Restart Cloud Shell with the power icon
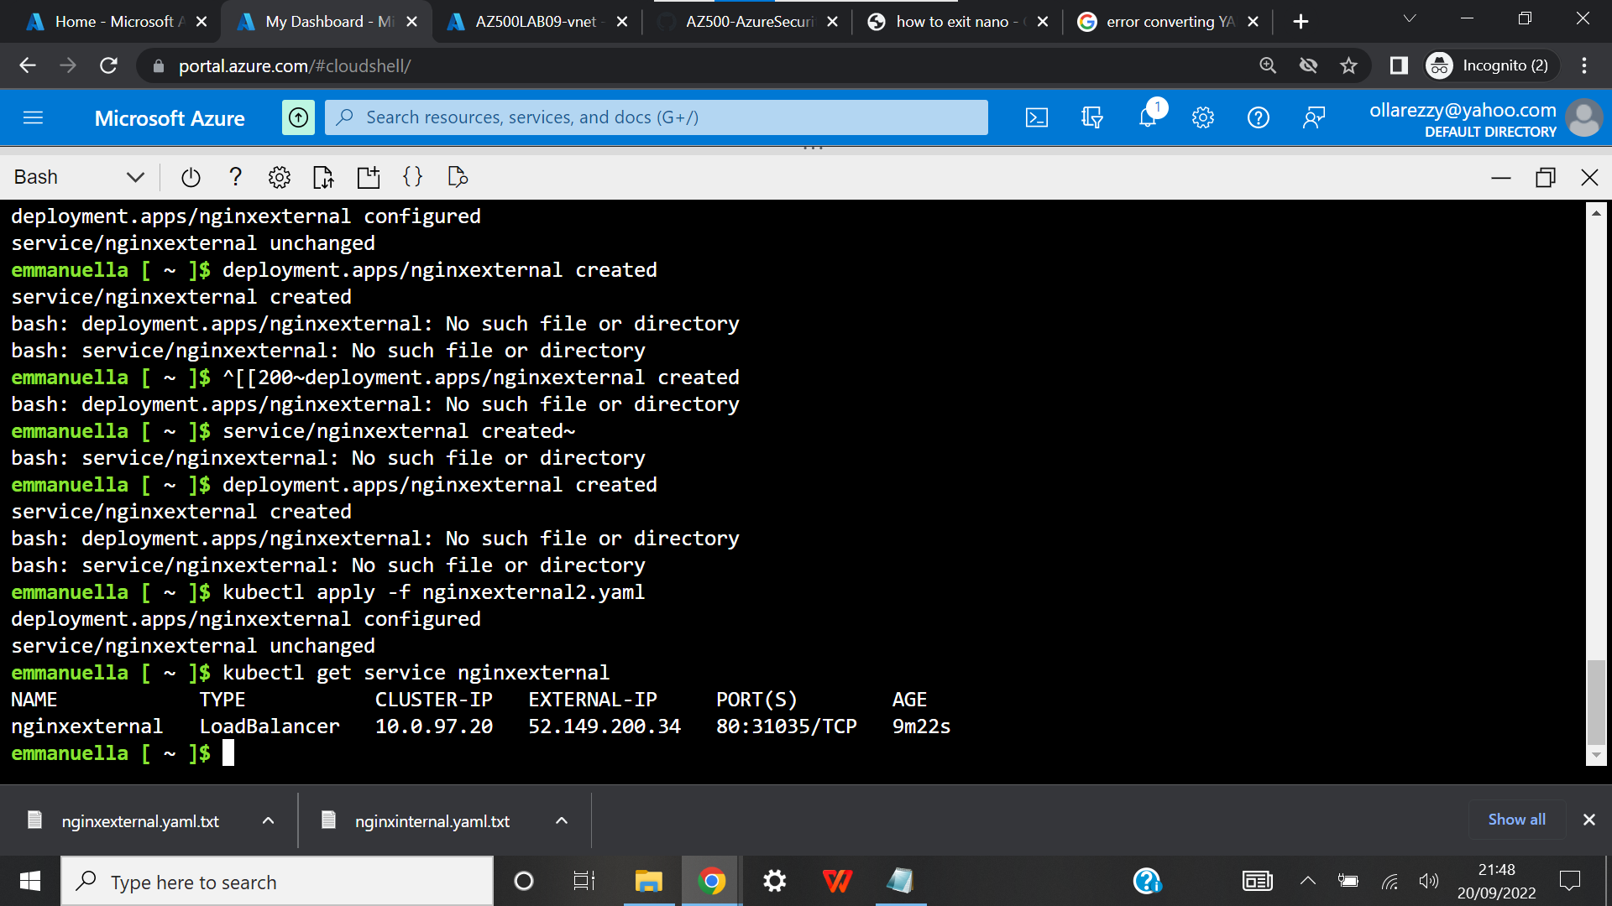The width and height of the screenshot is (1612, 906). coord(190,177)
